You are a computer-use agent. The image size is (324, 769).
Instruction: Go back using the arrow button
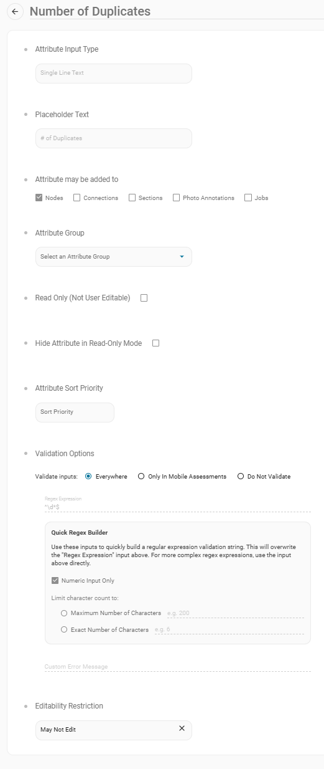click(15, 11)
